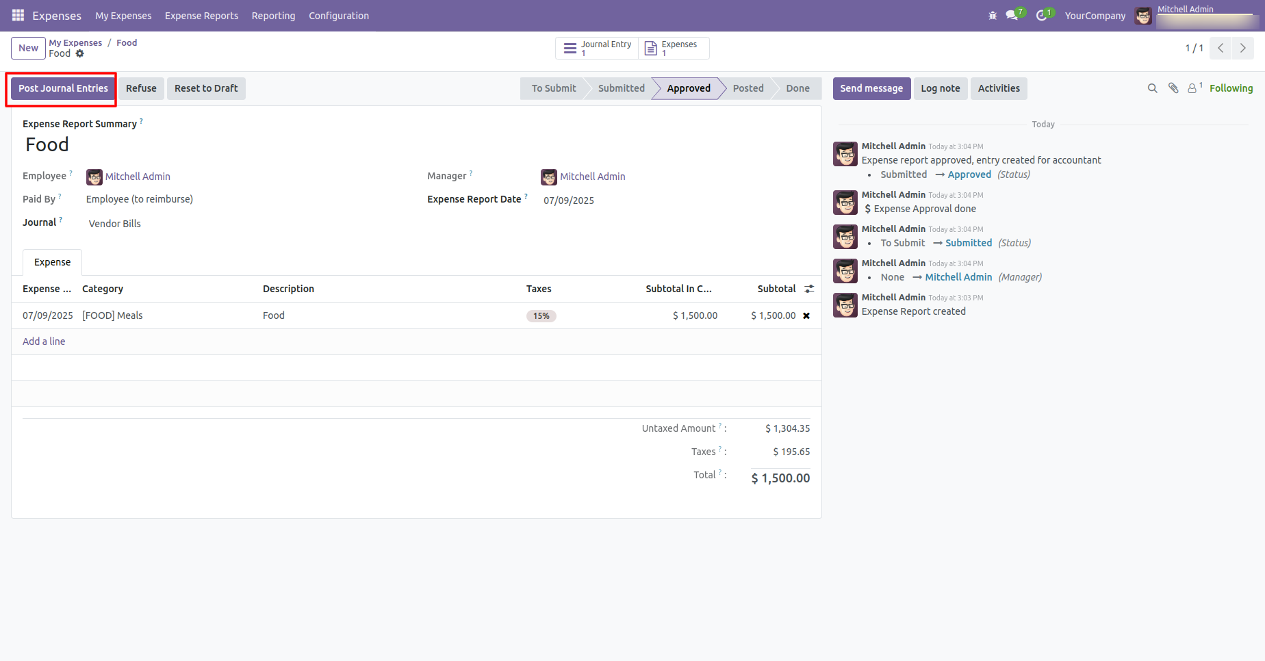
Task: Open the My Expenses menu
Action: (x=123, y=15)
